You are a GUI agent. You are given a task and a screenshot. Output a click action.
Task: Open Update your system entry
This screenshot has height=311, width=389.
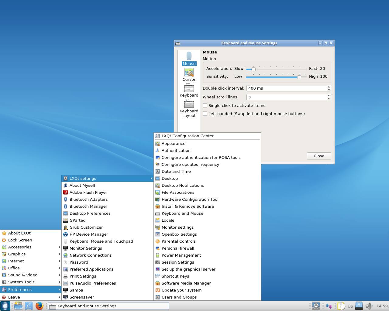click(207, 290)
